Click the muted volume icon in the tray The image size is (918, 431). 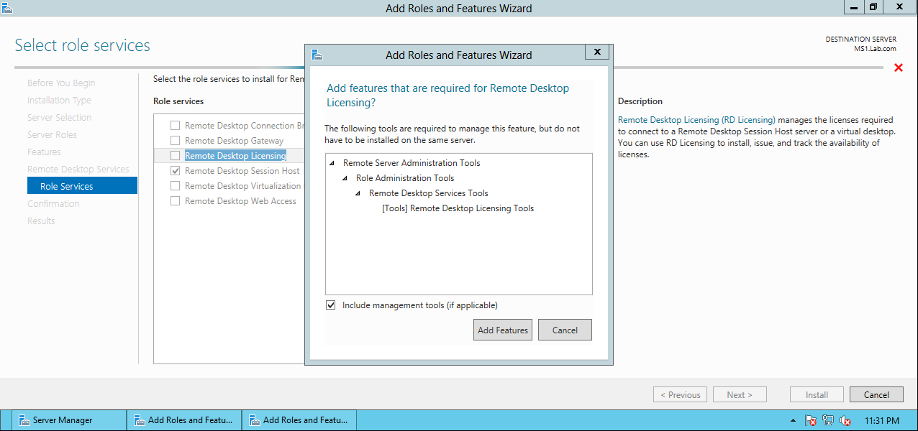(845, 420)
